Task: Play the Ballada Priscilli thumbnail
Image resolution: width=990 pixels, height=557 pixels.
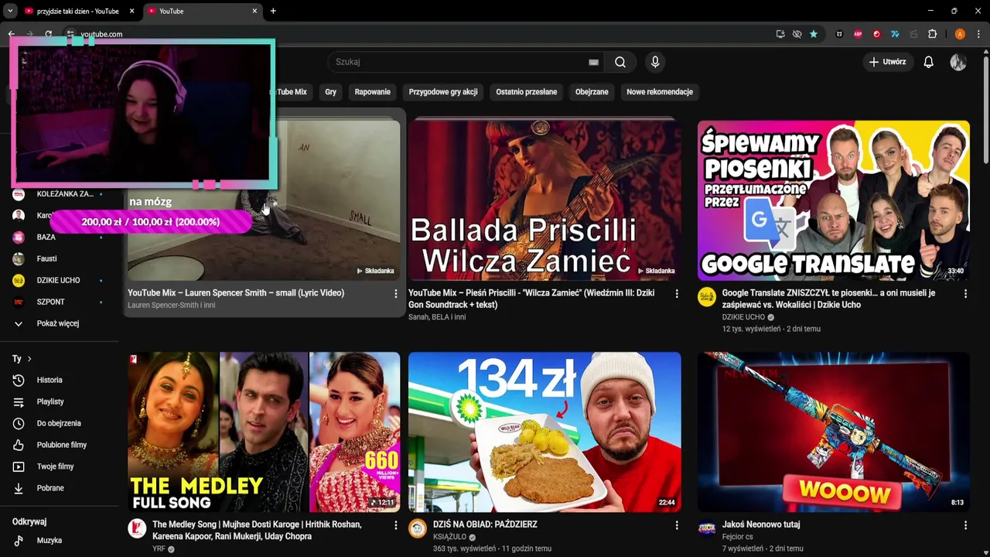Action: pos(544,200)
